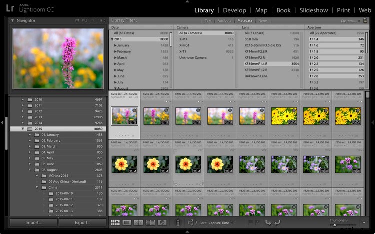Select the first yellow daisy thumbnail
The height and width of the screenshot is (234, 375).
pyautogui.click(x=284, y=116)
